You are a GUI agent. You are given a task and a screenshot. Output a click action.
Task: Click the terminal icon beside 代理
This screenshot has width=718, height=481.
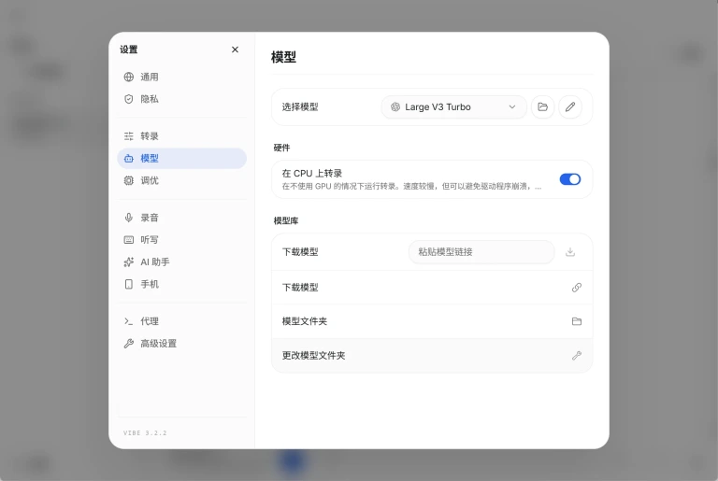[x=129, y=321]
